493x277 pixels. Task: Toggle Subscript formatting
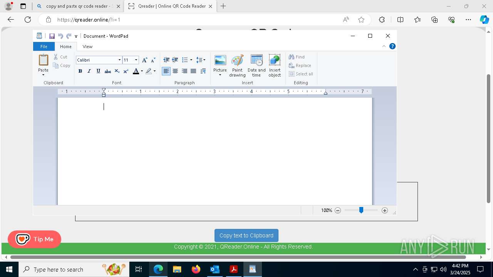[x=117, y=71]
